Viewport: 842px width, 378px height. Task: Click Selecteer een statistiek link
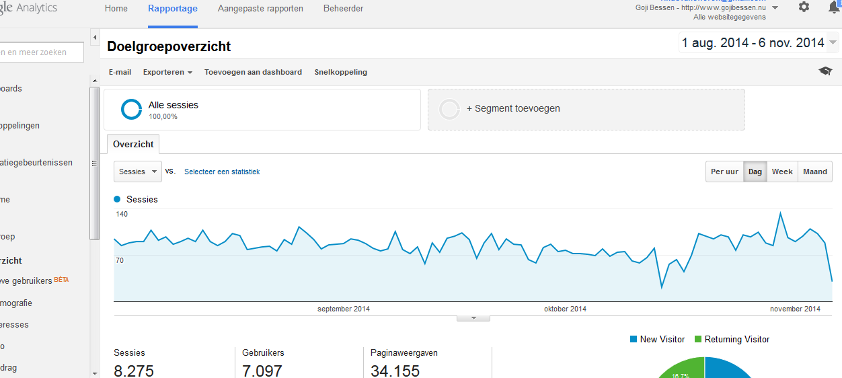click(222, 172)
